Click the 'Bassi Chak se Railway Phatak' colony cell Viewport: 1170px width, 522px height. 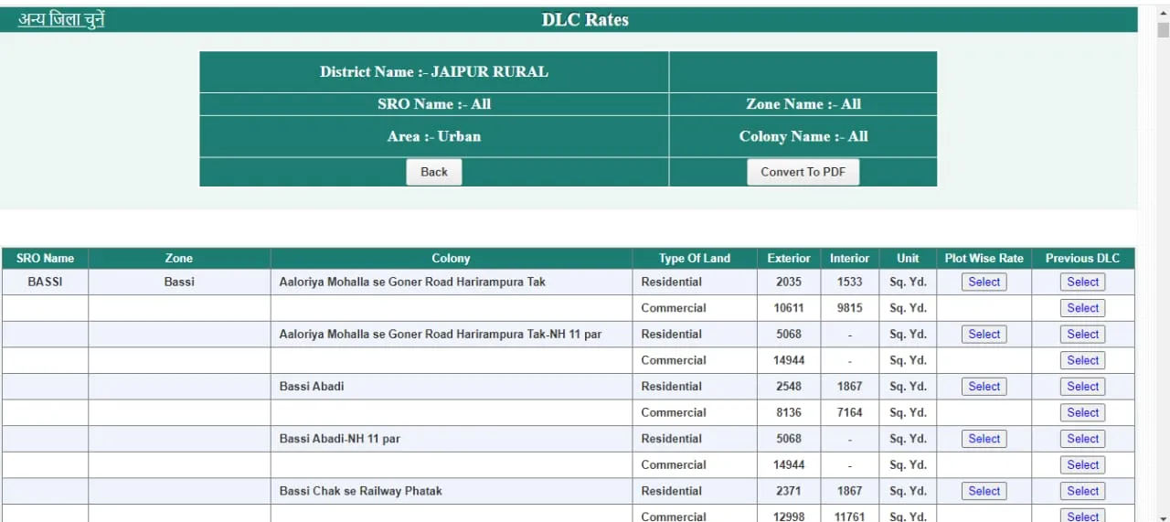(451, 491)
